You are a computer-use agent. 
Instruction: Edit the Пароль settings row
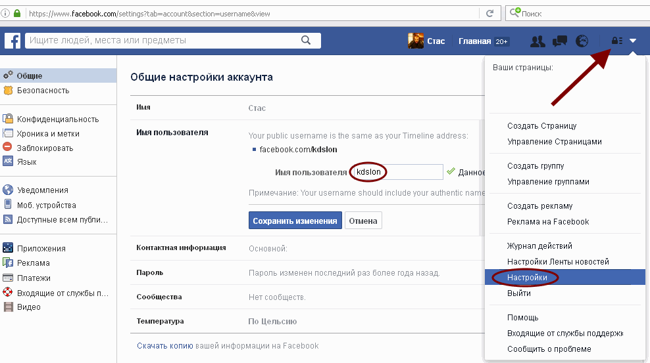coord(307,273)
